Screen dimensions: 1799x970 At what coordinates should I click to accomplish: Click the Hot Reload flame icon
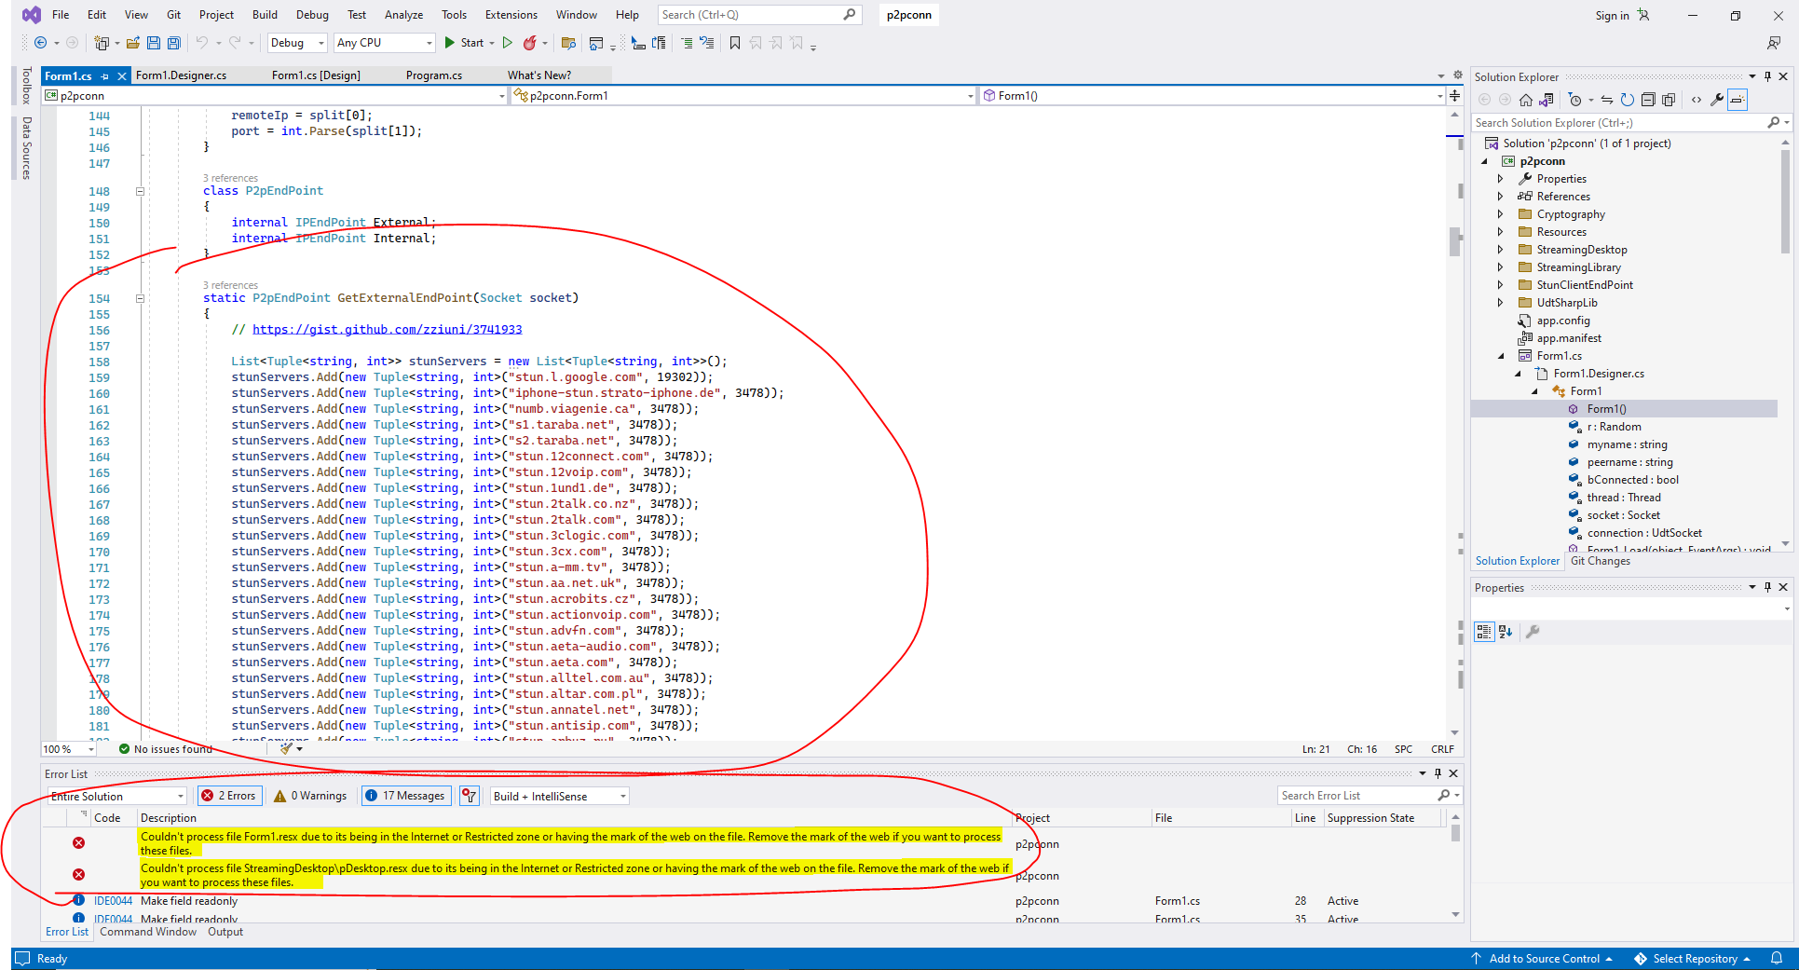(529, 43)
